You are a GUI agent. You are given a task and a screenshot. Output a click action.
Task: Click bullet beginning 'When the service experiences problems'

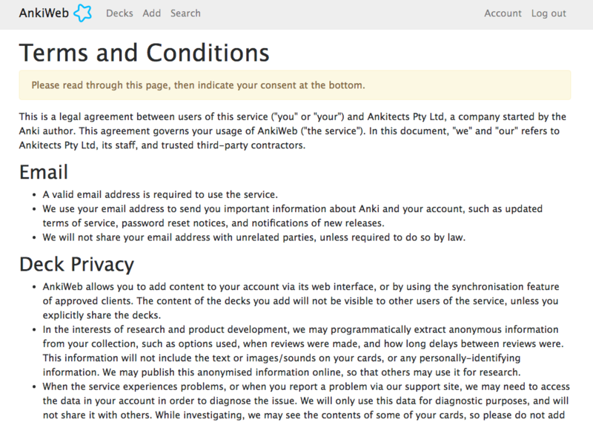click(306, 400)
